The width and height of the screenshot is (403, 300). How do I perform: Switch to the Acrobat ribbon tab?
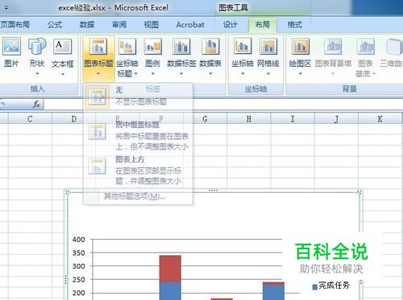pyautogui.click(x=190, y=25)
